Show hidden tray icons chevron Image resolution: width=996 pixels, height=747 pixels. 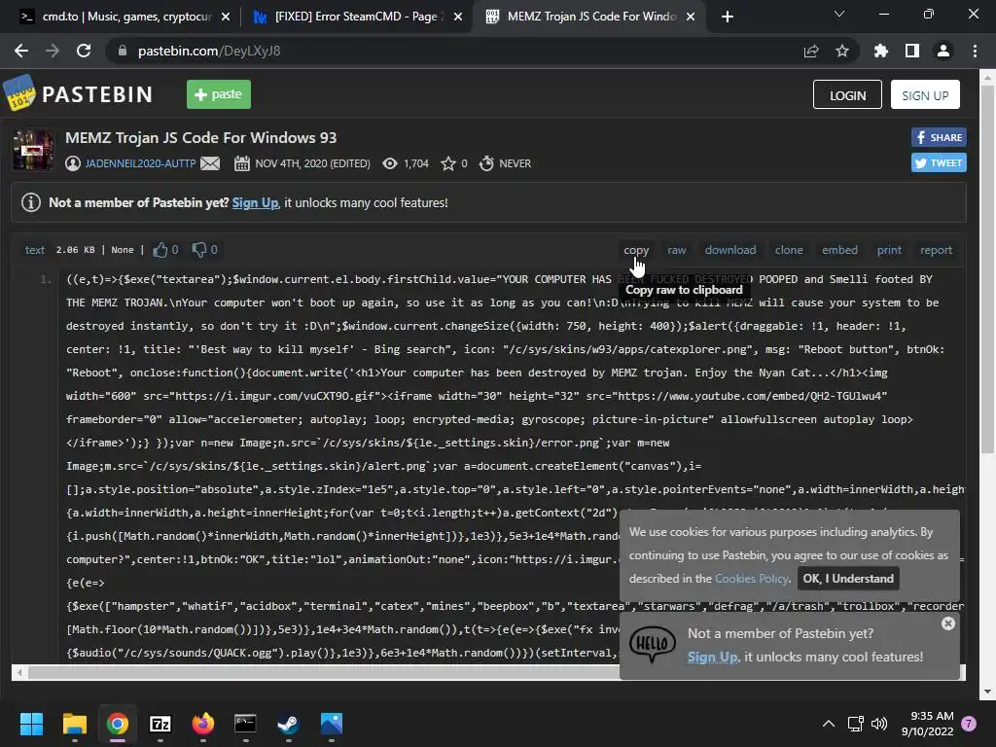click(829, 724)
